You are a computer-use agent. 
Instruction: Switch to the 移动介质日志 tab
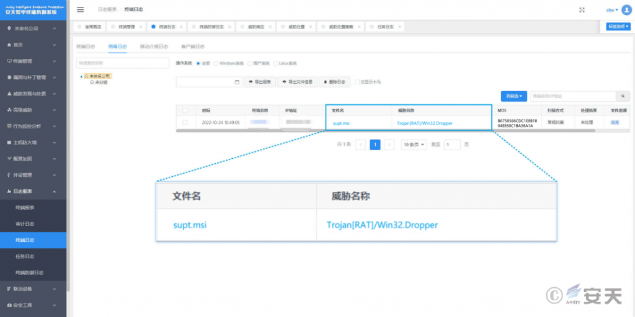(154, 47)
